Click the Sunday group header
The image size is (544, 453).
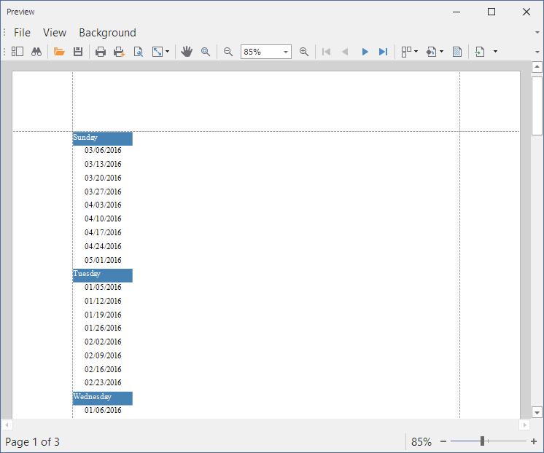pyautogui.click(x=103, y=138)
